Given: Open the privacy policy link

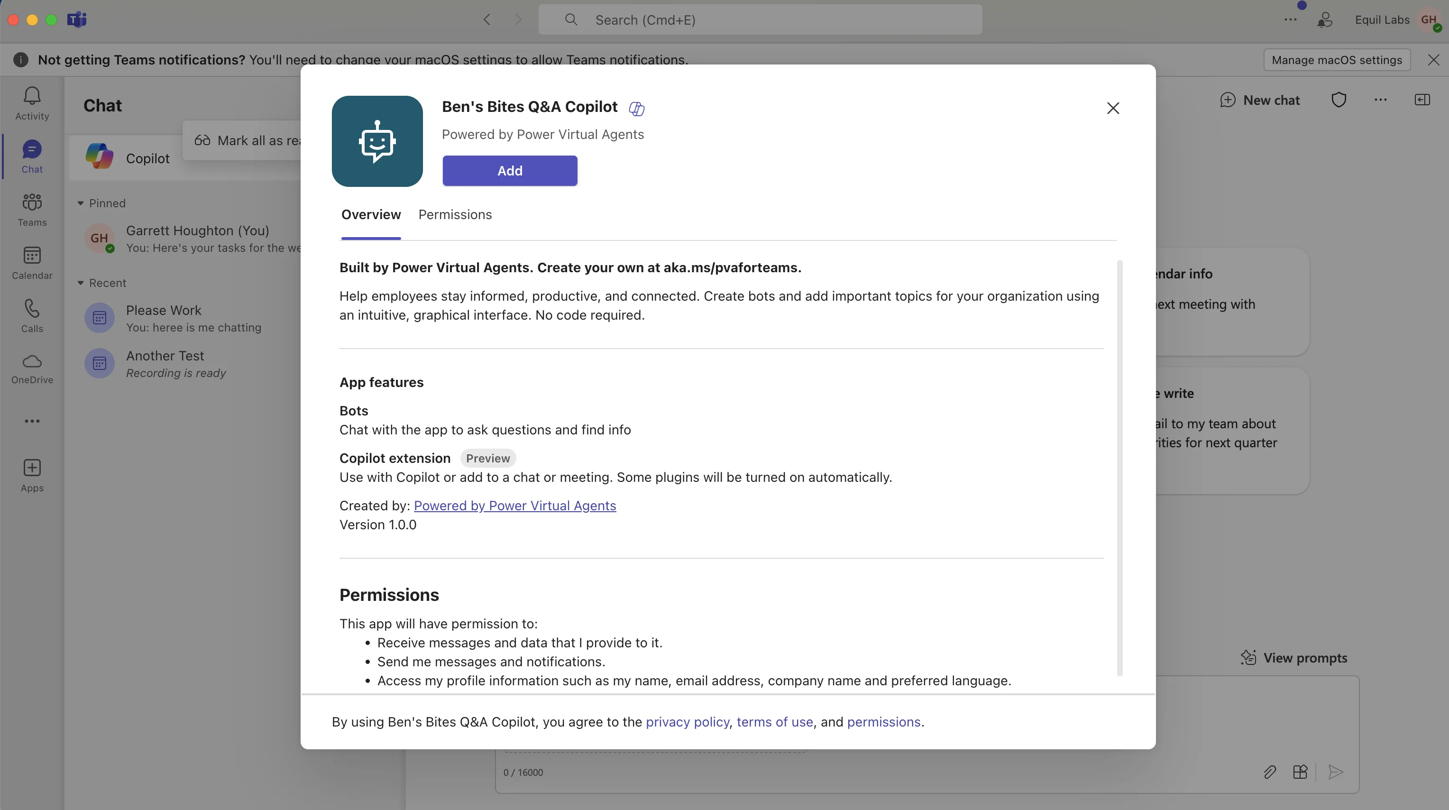Looking at the screenshot, I should (x=687, y=722).
